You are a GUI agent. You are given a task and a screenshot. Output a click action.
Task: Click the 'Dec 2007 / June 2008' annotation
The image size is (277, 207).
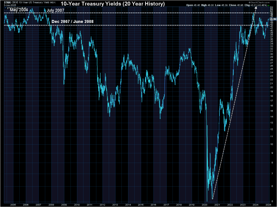point(72,21)
